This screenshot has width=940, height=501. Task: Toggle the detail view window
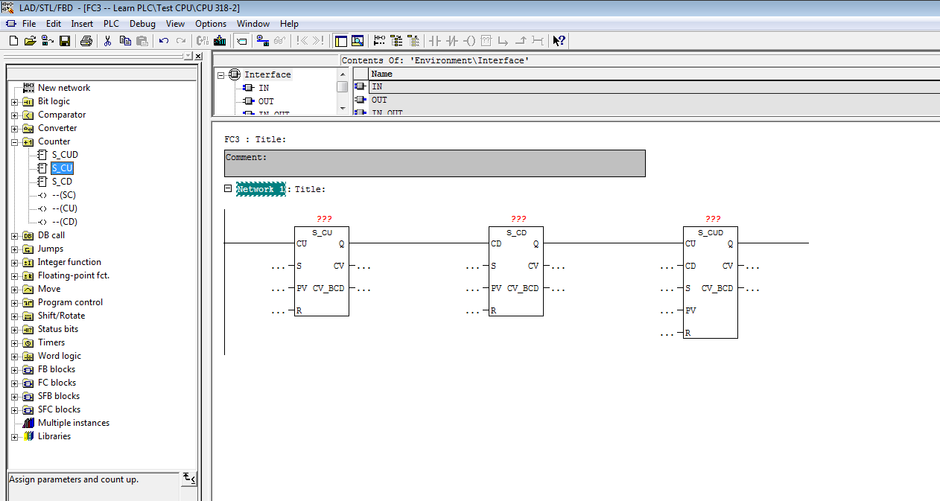[358, 41]
